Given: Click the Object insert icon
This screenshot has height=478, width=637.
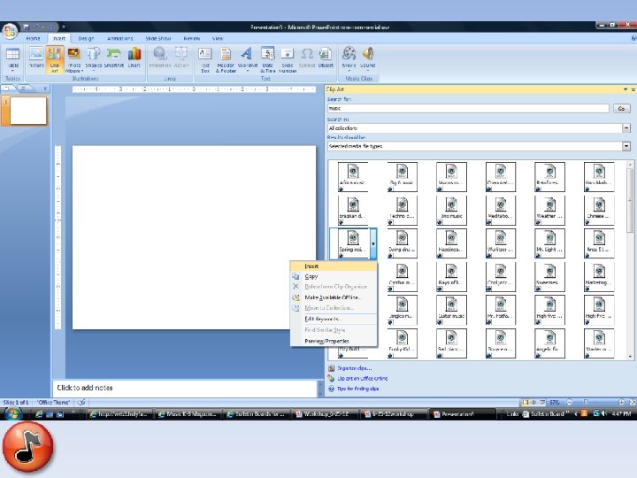Looking at the screenshot, I should [326, 59].
